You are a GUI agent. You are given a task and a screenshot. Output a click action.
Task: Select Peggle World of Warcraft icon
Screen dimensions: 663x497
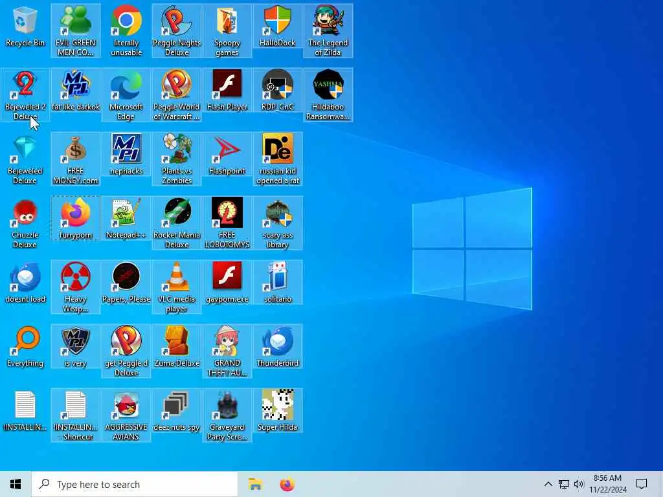(177, 94)
